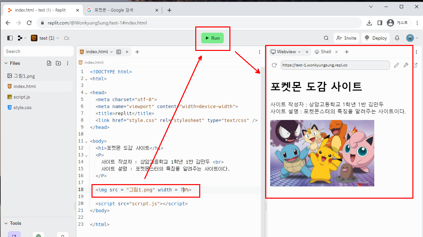Open Replit search magnifier icon
The image size is (423, 237).
326,38
